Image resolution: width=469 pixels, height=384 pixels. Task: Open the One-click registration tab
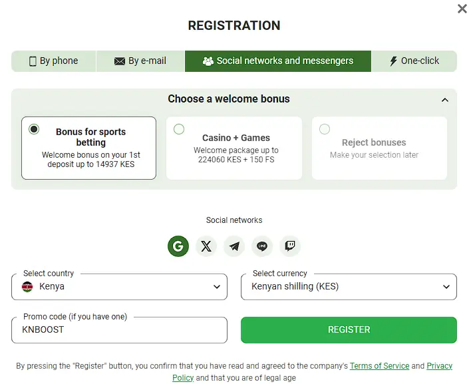[414, 61]
